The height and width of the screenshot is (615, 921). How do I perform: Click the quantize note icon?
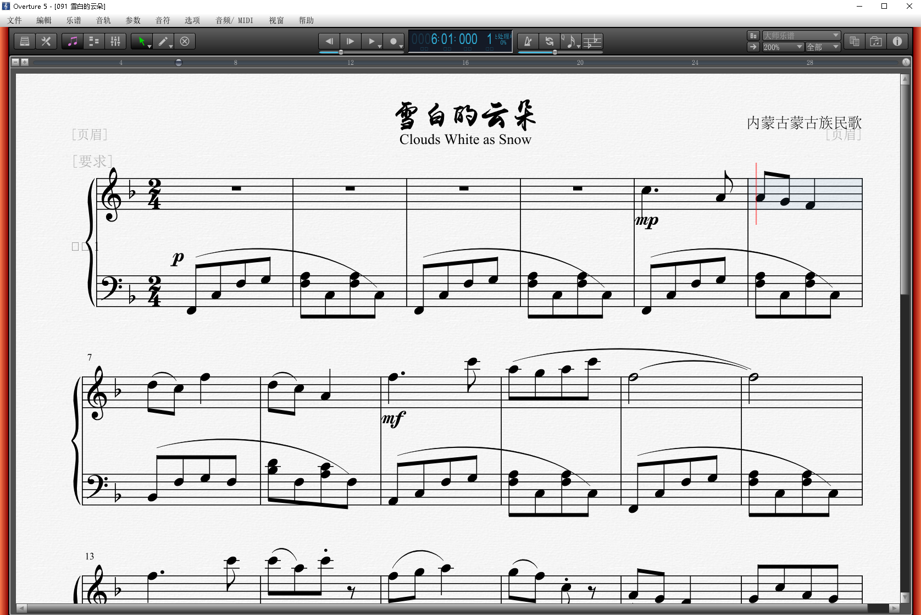(570, 41)
